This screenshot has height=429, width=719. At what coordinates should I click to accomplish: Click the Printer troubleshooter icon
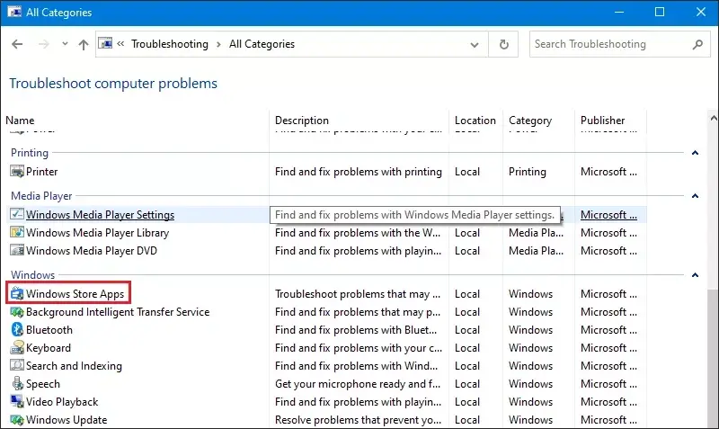click(x=17, y=172)
